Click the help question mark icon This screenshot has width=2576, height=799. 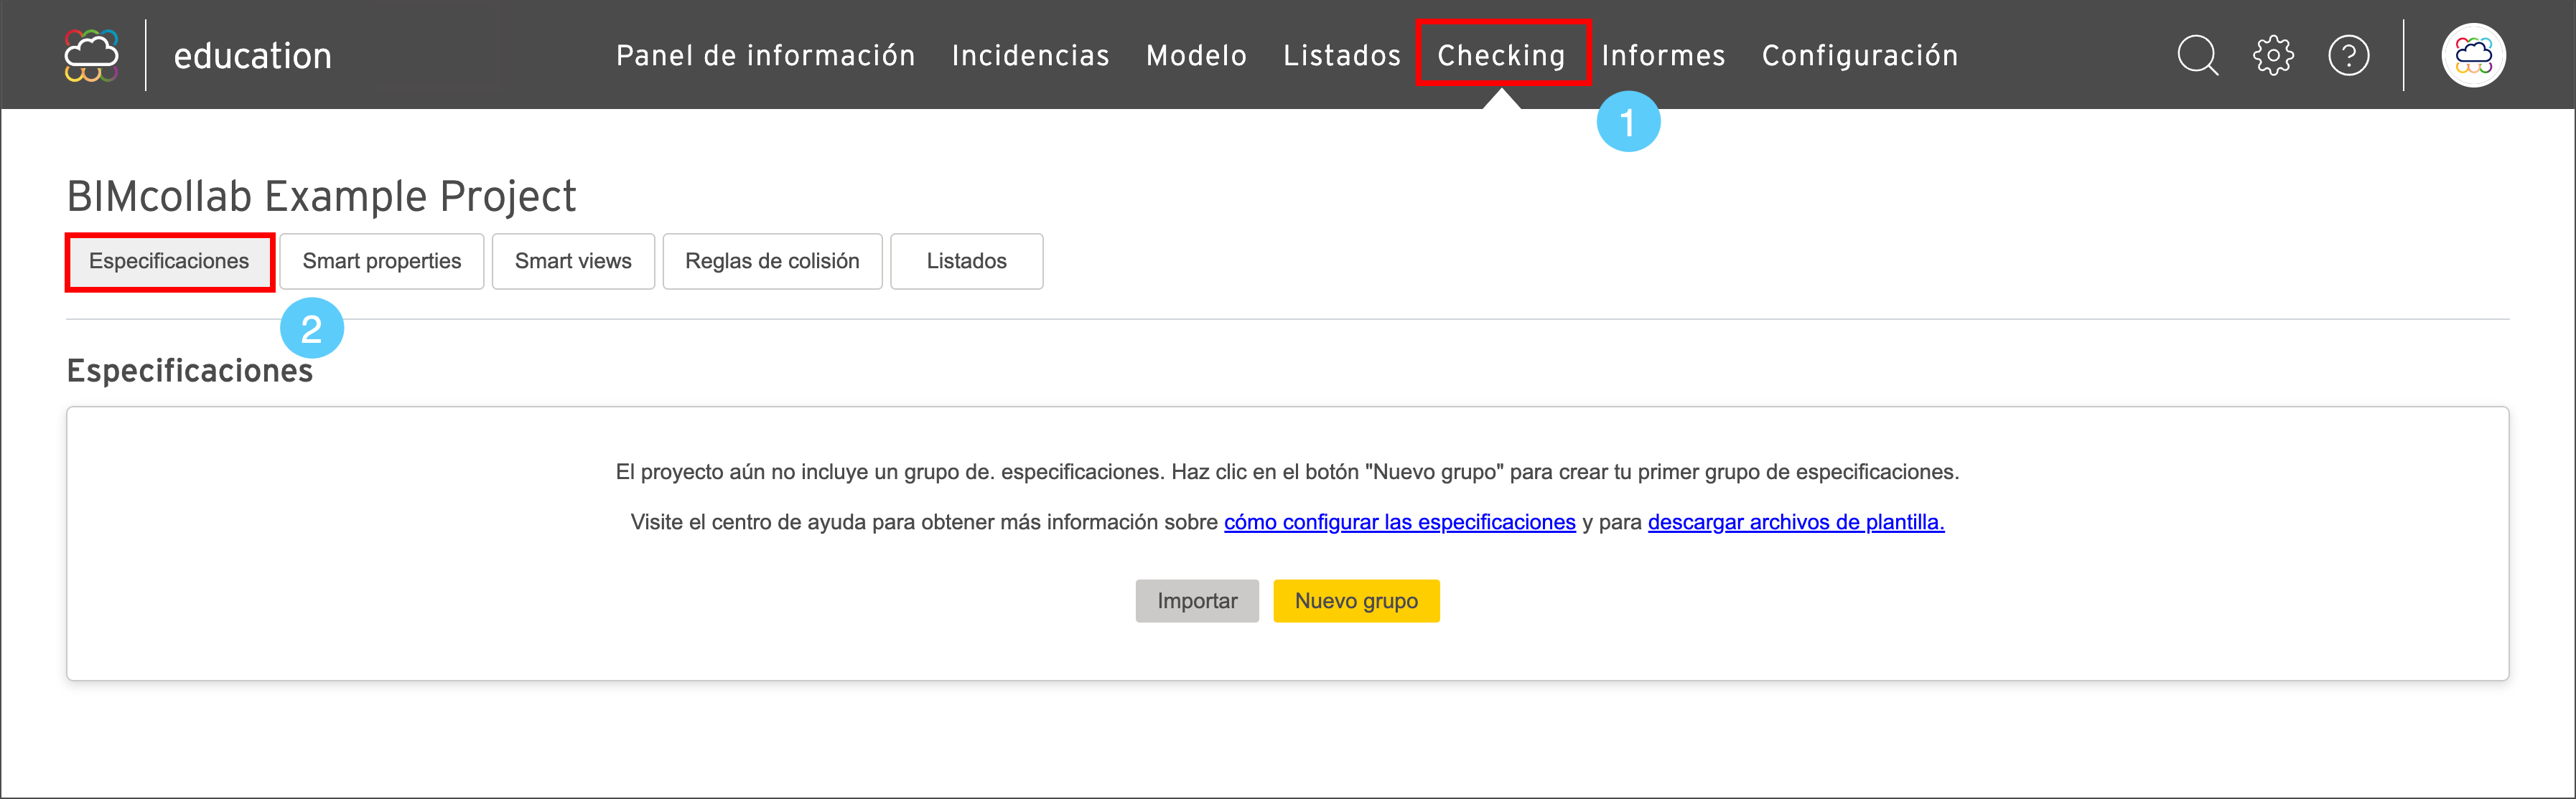pos(2348,55)
